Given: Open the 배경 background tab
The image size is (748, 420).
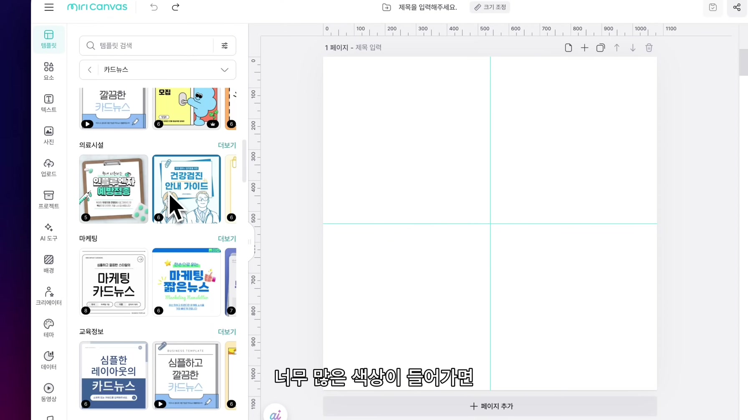Looking at the screenshot, I should [49, 264].
